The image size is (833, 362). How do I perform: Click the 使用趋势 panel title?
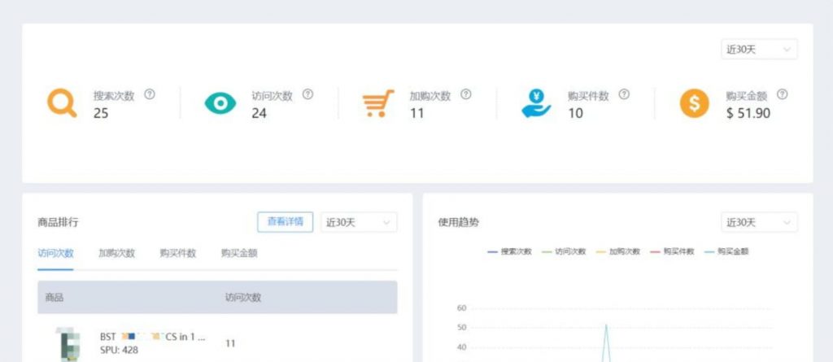point(459,222)
